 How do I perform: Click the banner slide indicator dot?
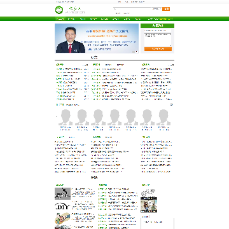point(136,52)
